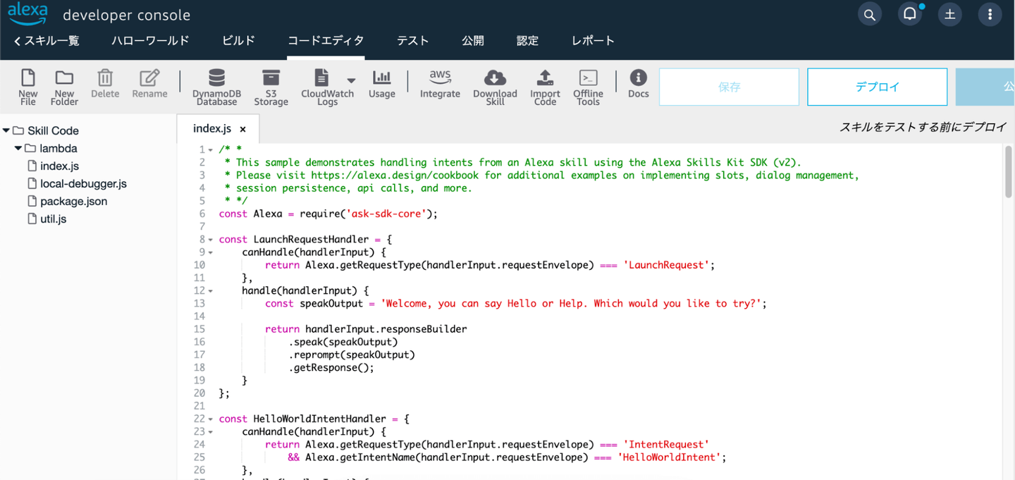Open package.json in the file tree
Image resolution: width=1015 pixels, height=480 pixels.
click(73, 202)
